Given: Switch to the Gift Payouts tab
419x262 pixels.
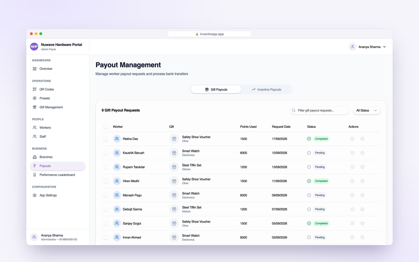Looking at the screenshot, I should pyautogui.click(x=216, y=90).
